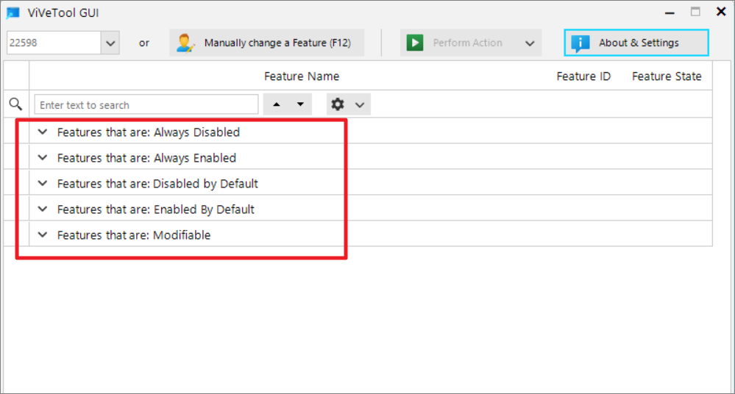Select 'Features that are: Always Enabled' row text

[x=146, y=158]
